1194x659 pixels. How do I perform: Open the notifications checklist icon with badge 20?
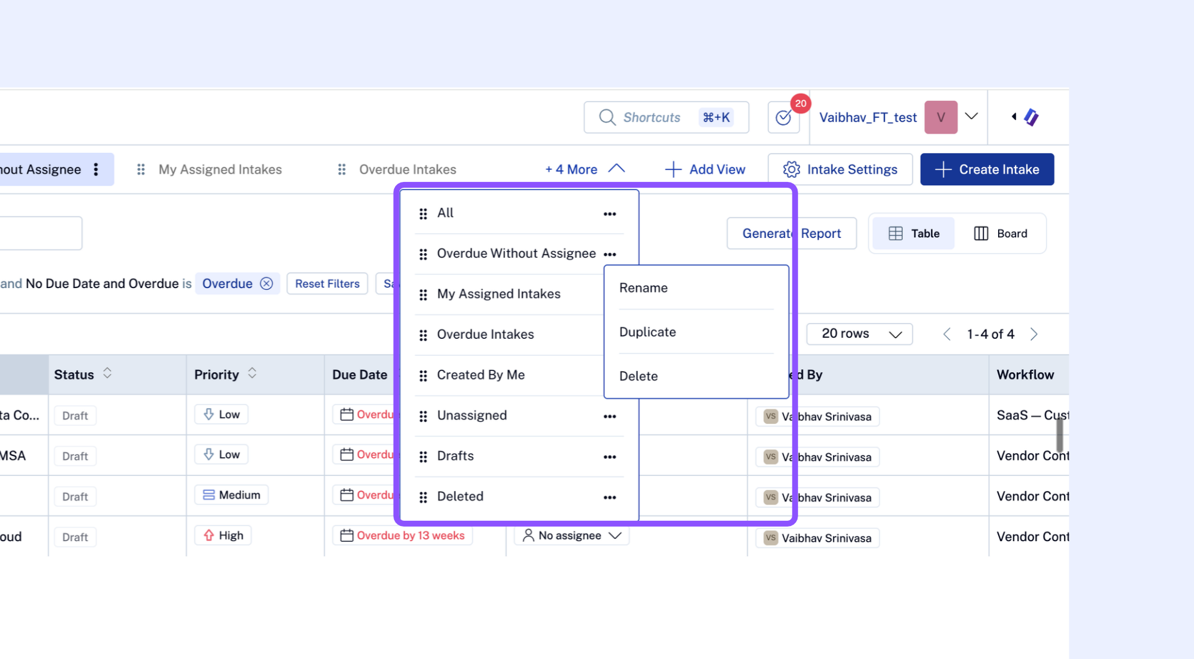(784, 117)
